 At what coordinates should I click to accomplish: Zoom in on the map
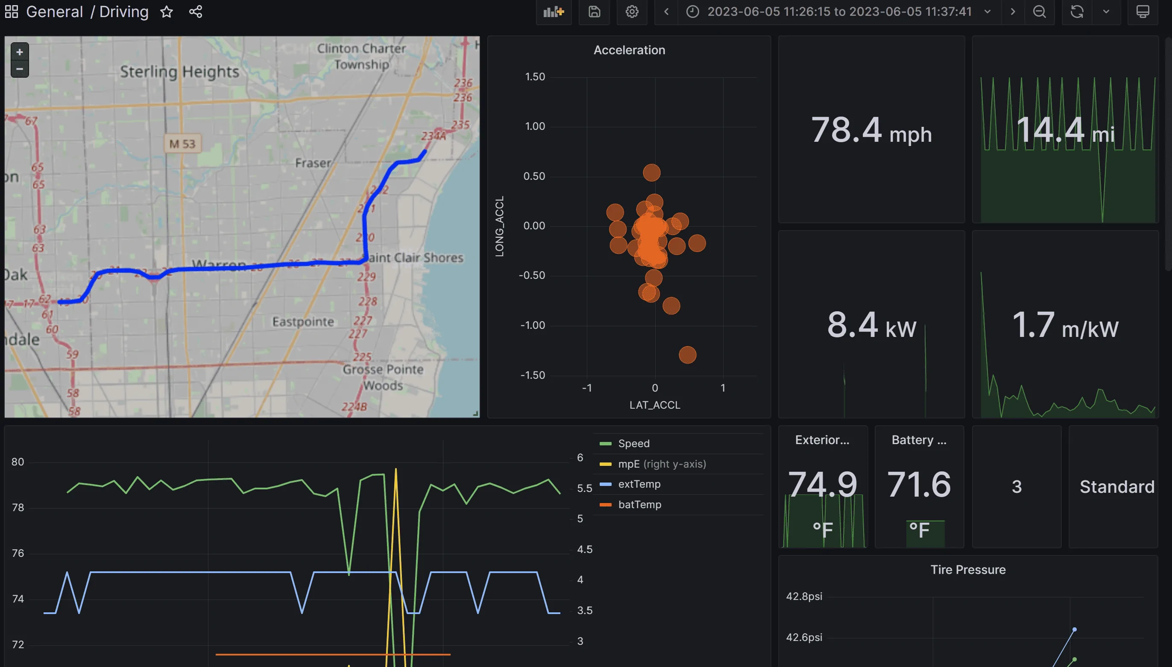coord(20,52)
